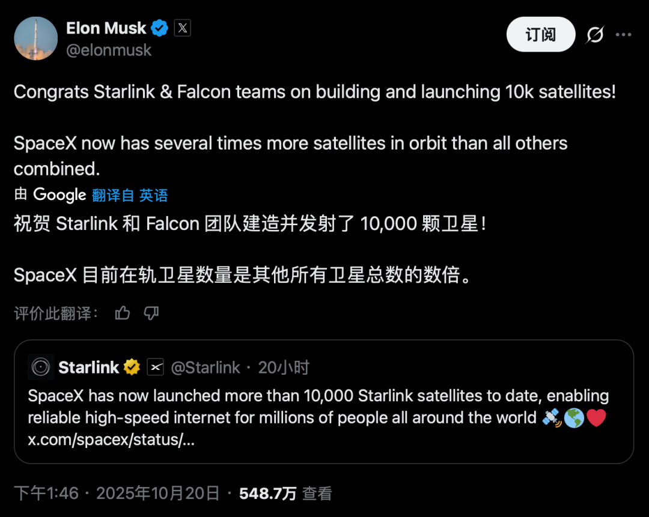
Task: Click the gold verified badge beside Starlink
Action: (x=132, y=367)
